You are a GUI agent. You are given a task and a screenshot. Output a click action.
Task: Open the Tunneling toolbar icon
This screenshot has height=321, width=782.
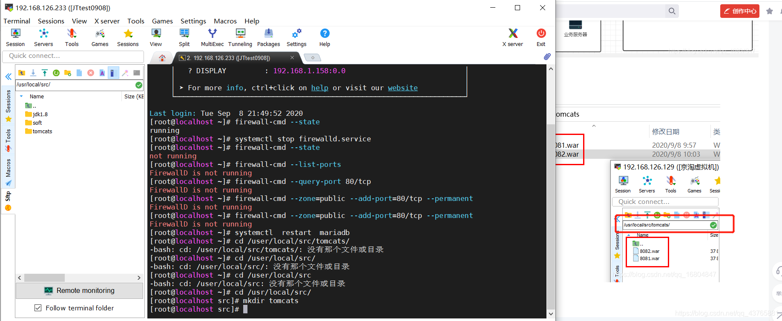coord(240,37)
